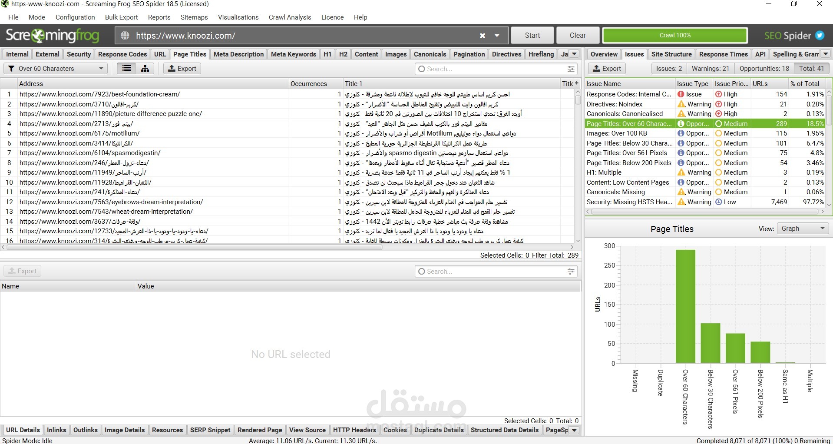The height and width of the screenshot is (444, 833).
Task: Expand more main tabs dropdown arrow
Action: (x=574, y=54)
